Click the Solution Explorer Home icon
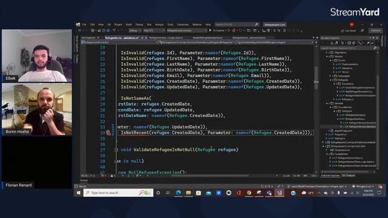The width and height of the screenshot is (388, 218). [x=332, y=43]
